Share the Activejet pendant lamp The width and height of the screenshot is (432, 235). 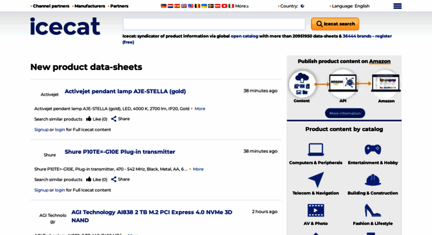121,119
